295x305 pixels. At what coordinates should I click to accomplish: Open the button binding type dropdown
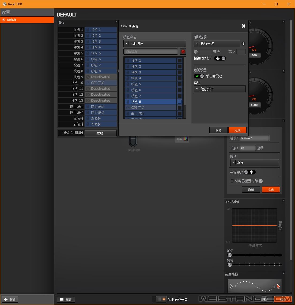point(155,44)
